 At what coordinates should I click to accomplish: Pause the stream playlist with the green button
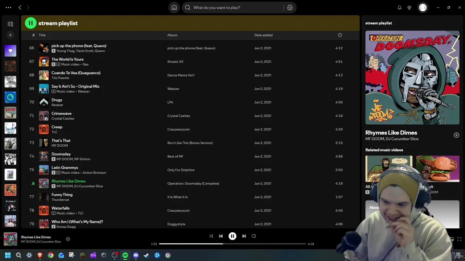pos(31,23)
